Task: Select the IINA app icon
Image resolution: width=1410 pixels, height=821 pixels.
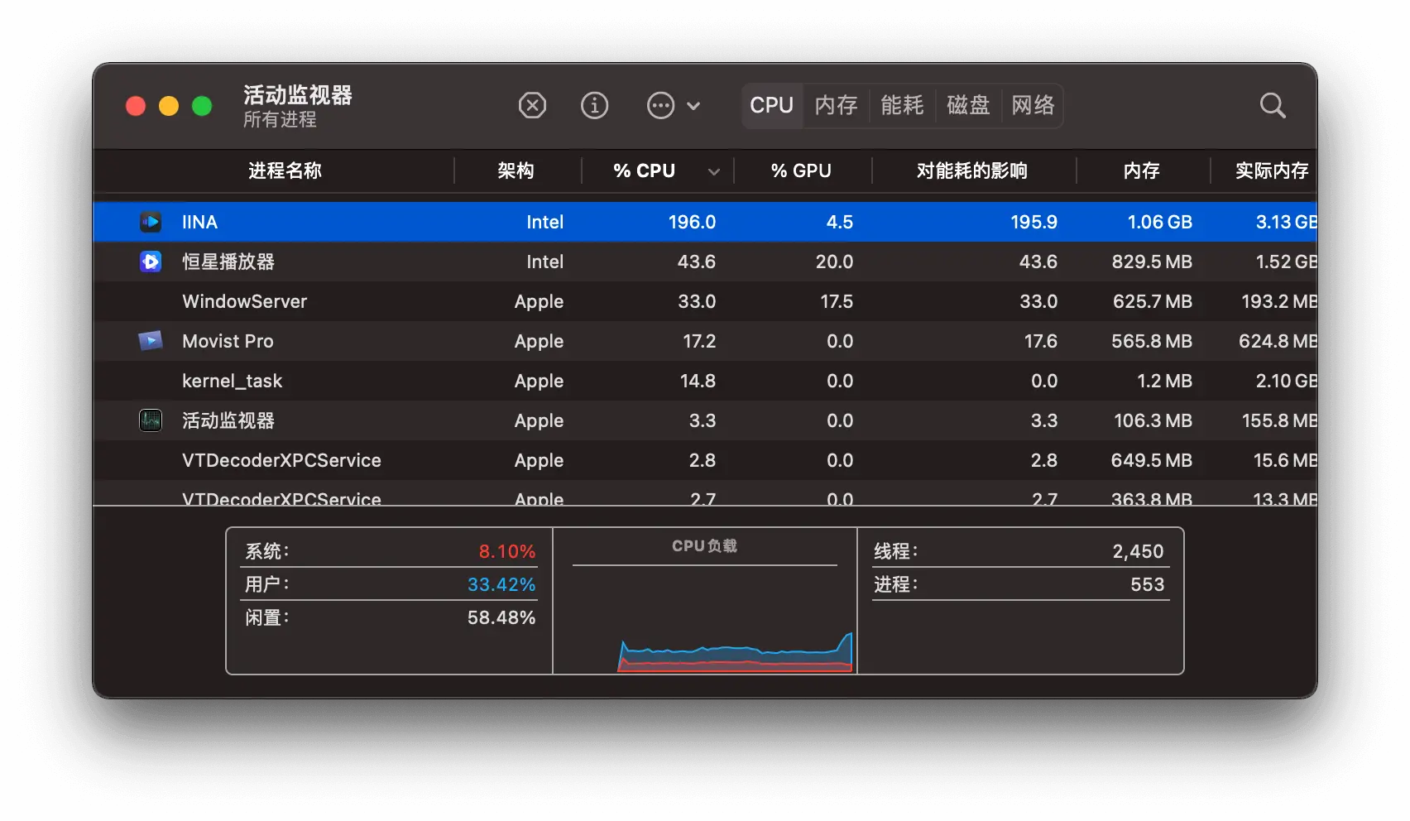Action: pyautogui.click(x=151, y=222)
